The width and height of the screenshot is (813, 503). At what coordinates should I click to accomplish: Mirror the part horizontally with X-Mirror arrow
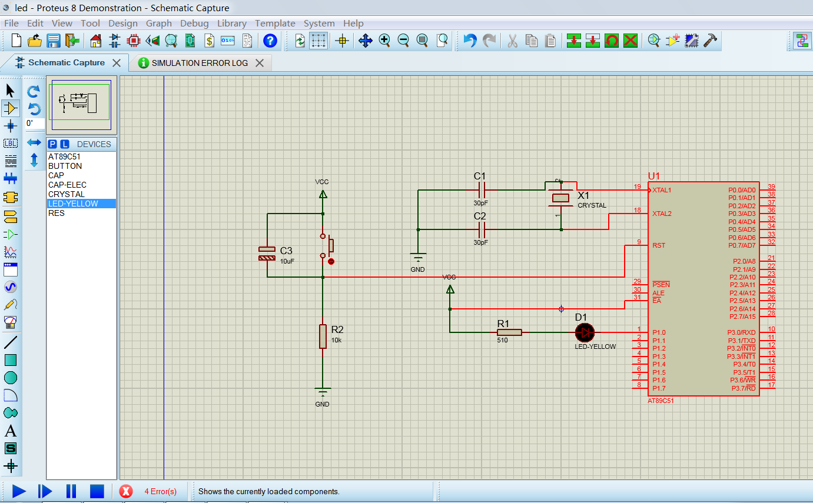pos(34,143)
